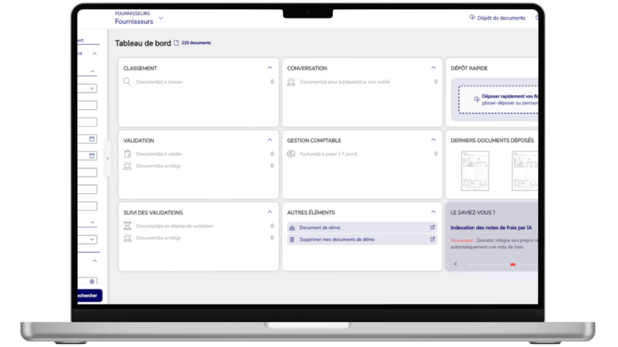
Task: Click the magnifier icon in Classement
Action: coord(127,82)
